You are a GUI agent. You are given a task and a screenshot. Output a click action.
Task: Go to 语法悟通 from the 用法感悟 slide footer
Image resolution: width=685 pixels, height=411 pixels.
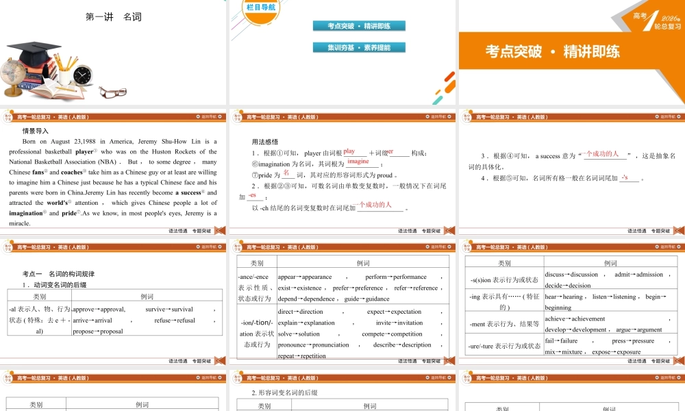tap(408, 231)
